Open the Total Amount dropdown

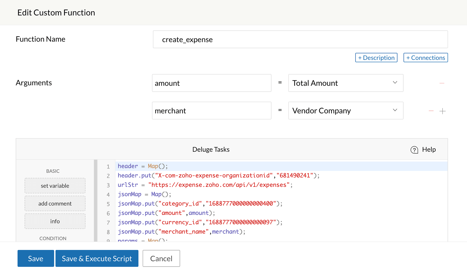[346, 83]
